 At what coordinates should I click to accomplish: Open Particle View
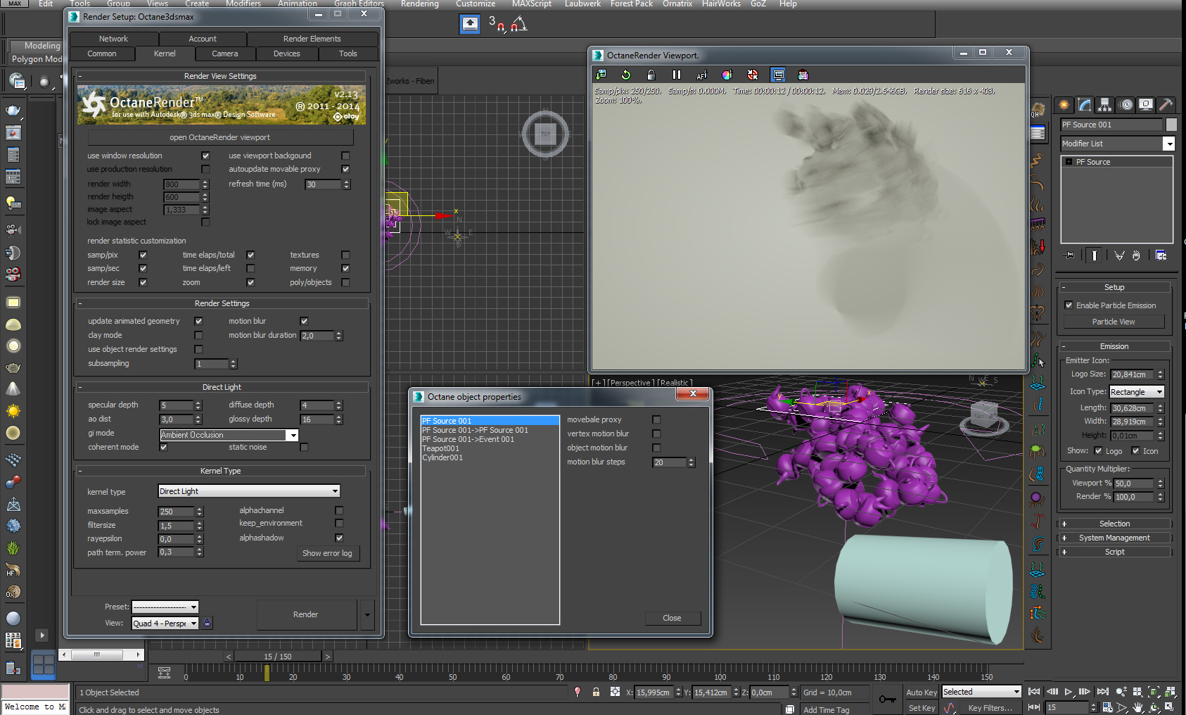click(1114, 322)
